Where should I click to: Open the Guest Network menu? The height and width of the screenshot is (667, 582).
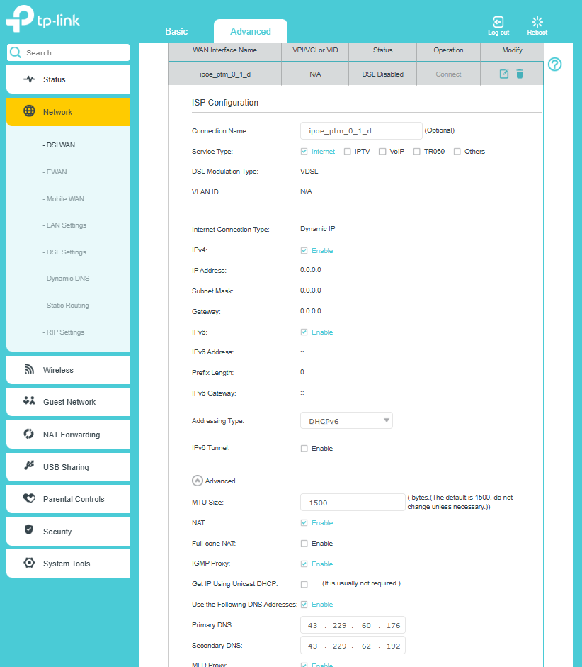point(68,402)
